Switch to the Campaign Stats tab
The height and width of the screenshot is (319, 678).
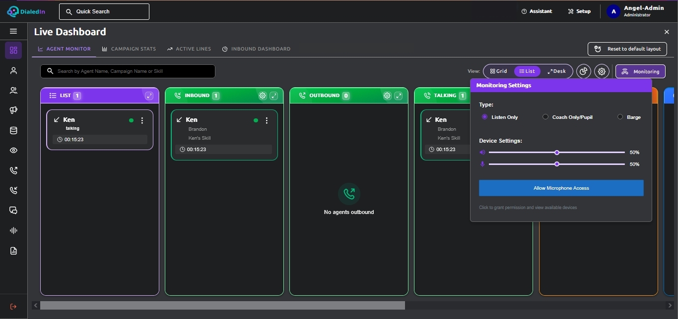pyautogui.click(x=129, y=49)
